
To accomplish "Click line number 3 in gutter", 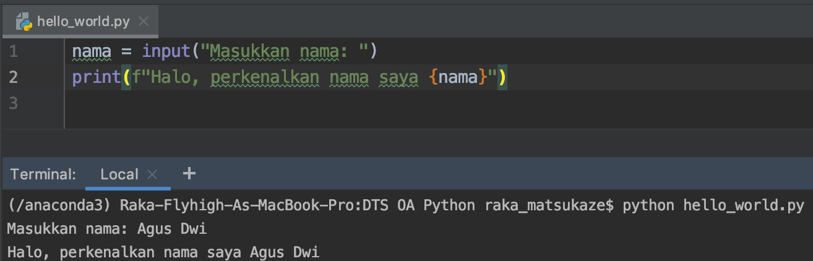I will 14,103.
